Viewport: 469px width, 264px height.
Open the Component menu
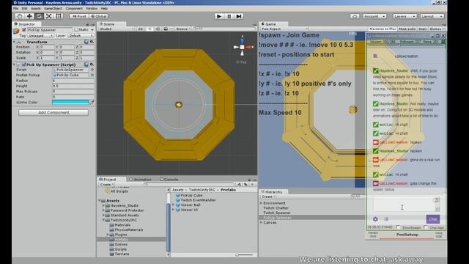(74, 8)
